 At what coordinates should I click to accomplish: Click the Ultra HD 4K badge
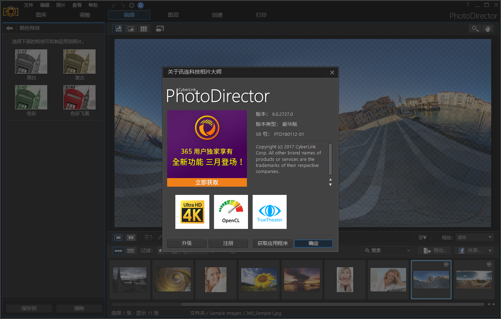tap(192, 212)
